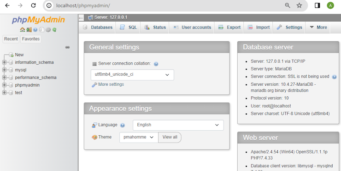The height and width of the screenshot is (171, 341).
Task: Open the phpMyAdmin documentation help icon
Action: tap(35, 30)
